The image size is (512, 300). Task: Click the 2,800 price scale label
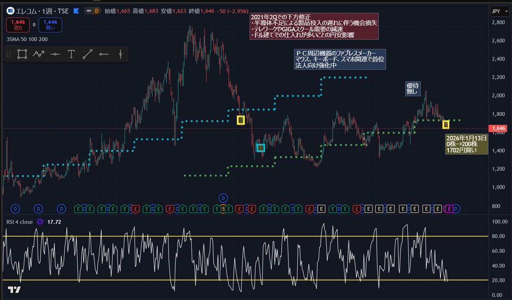pos(498,22)
